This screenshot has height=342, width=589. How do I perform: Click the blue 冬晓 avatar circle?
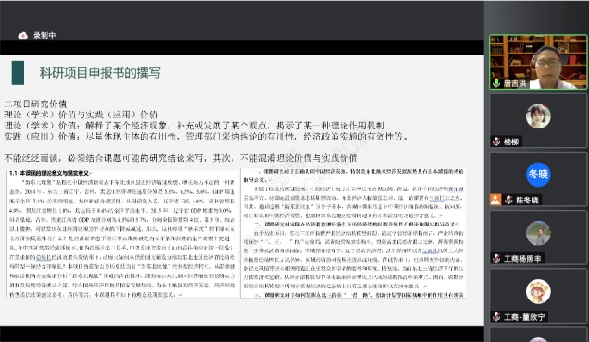pyautogui.click(x=538, y=175)
